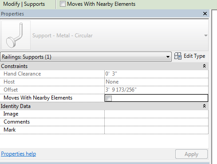The image size is (217, 164).
Task: Click the Offset parameter label
Action: (11, 90)
